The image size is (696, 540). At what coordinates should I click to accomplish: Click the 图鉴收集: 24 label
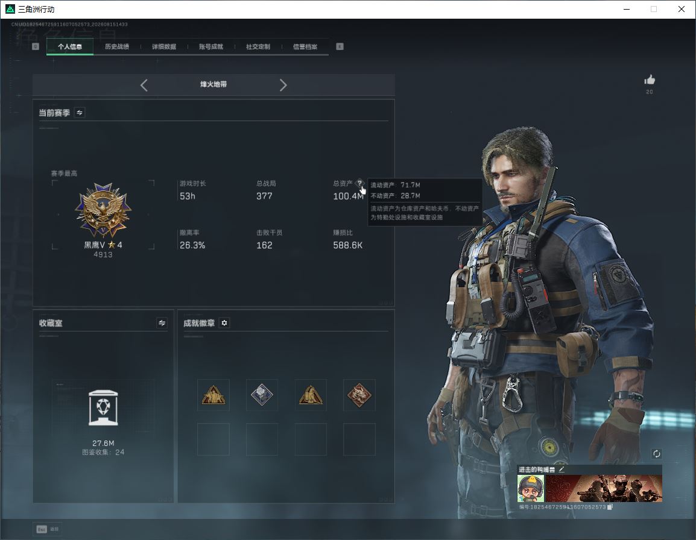pyautogui.click(x=103, y=452)
